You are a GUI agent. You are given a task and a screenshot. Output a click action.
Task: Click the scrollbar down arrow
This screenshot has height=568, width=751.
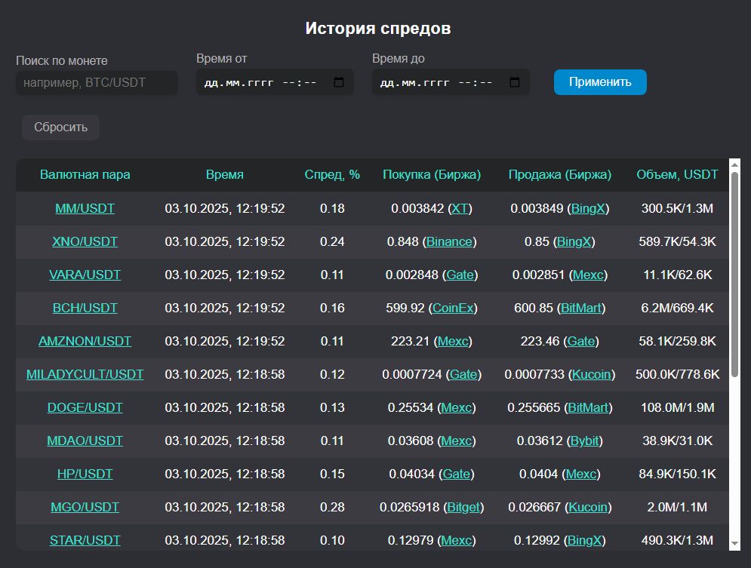coord(734,542)
